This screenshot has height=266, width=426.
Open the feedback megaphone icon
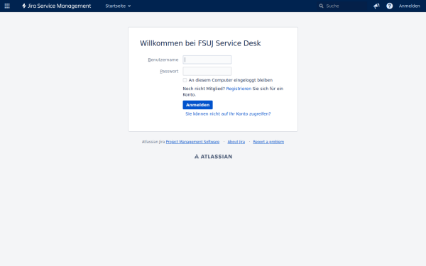(x=376, y=6)
